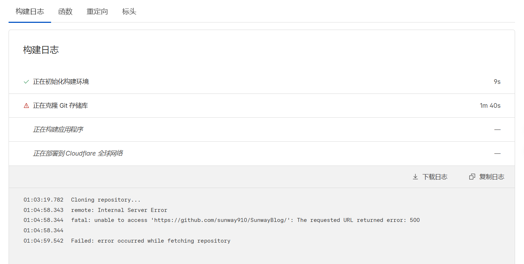
Task: Switch to the 函数 tab
Action: (65, 11)
